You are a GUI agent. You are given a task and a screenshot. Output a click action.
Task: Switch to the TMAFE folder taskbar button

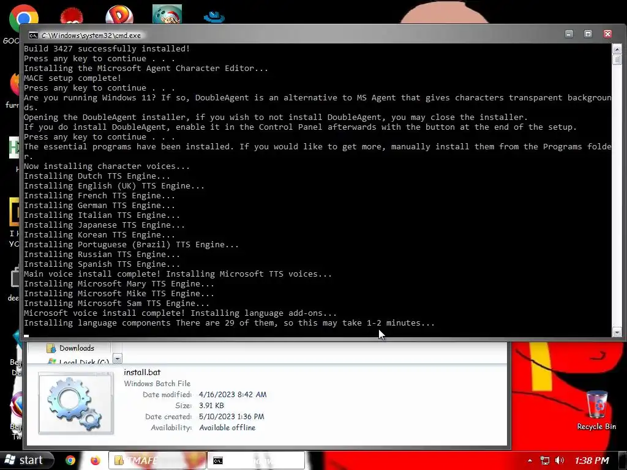pos(157,461)
